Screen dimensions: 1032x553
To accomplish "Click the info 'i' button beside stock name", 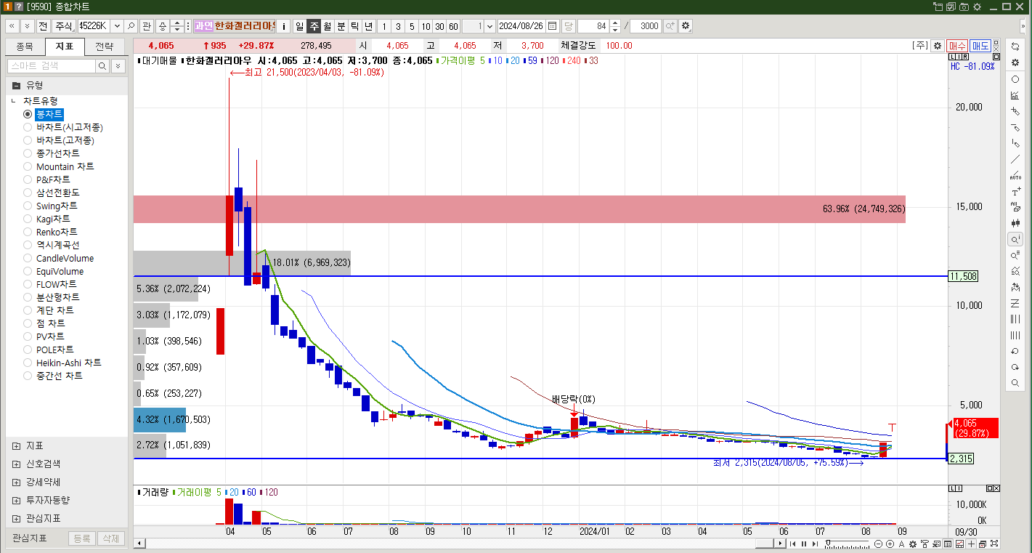I will point(284,26).
